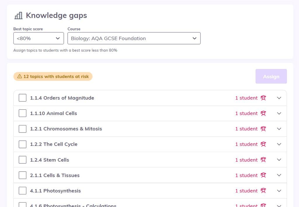Expand the 2.1.1 Cells & Tissues row
299x207 pixels.
[x=279, y=175]
